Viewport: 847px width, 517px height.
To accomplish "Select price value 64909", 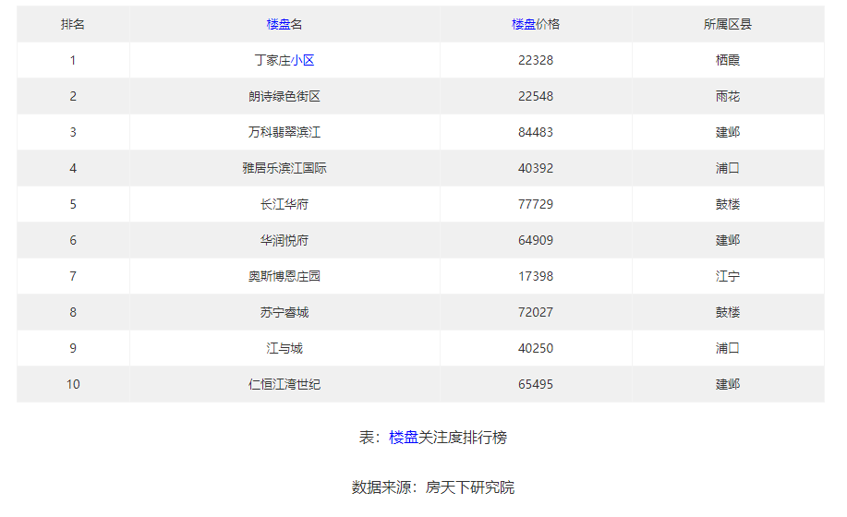I will tap(536, 240).
